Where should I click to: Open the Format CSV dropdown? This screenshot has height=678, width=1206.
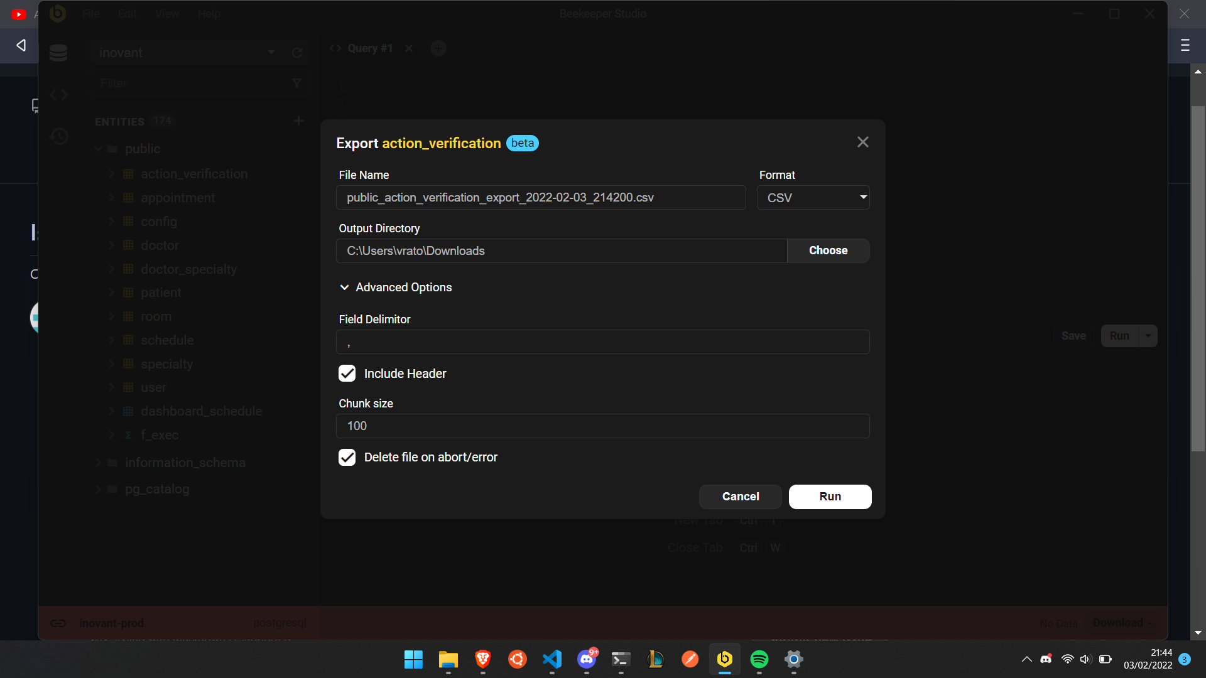[813, 198]
